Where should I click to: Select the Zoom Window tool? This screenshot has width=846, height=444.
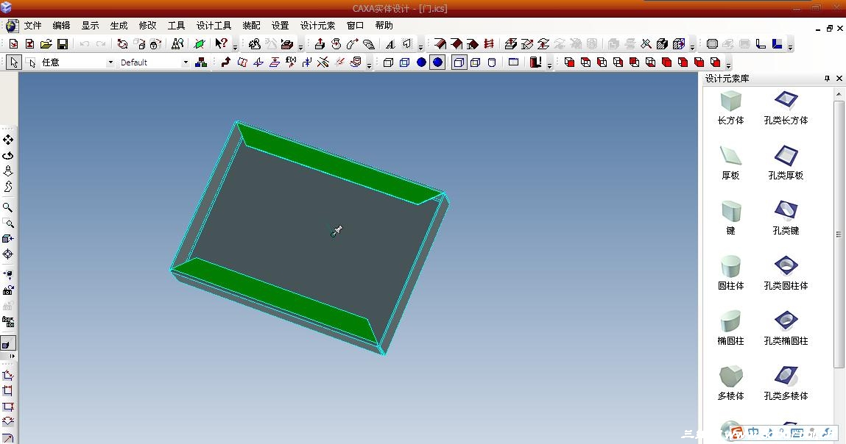click(8, 223)
